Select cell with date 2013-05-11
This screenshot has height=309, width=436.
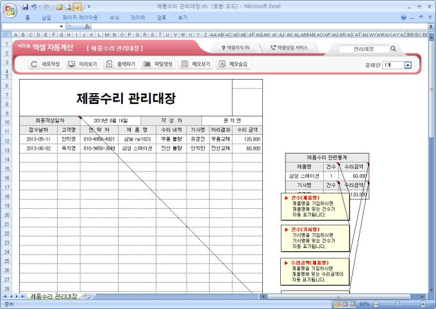point(38,139)
